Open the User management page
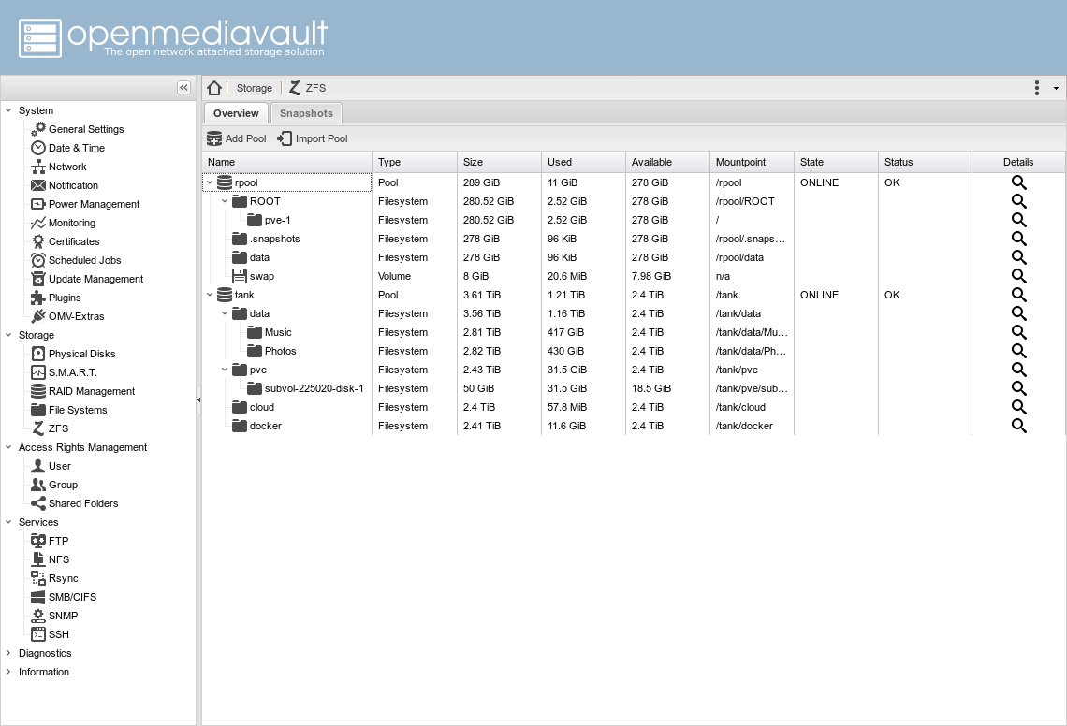Screen dimensions: 1067x726 (59, 466)
